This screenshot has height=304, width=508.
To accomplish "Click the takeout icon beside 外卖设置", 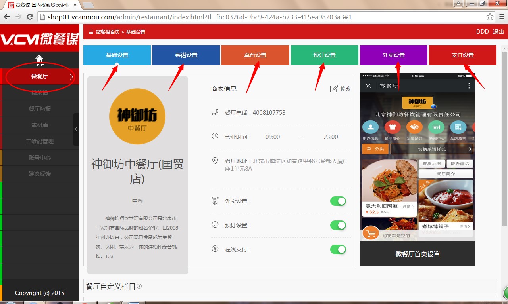I will click(215, 201).
